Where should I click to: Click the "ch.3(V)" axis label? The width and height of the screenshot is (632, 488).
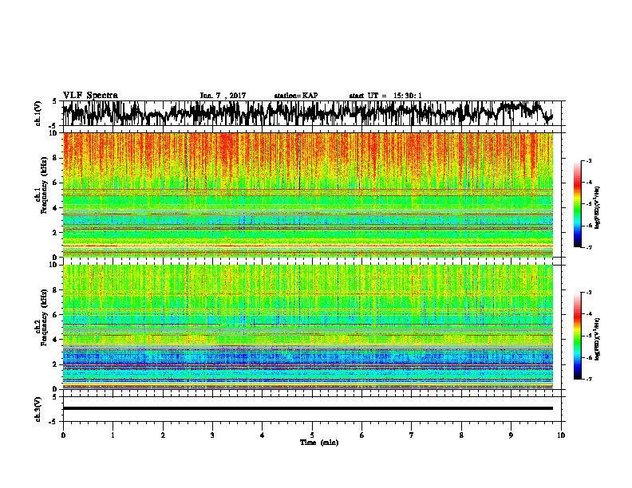click(x=38, y=409)
